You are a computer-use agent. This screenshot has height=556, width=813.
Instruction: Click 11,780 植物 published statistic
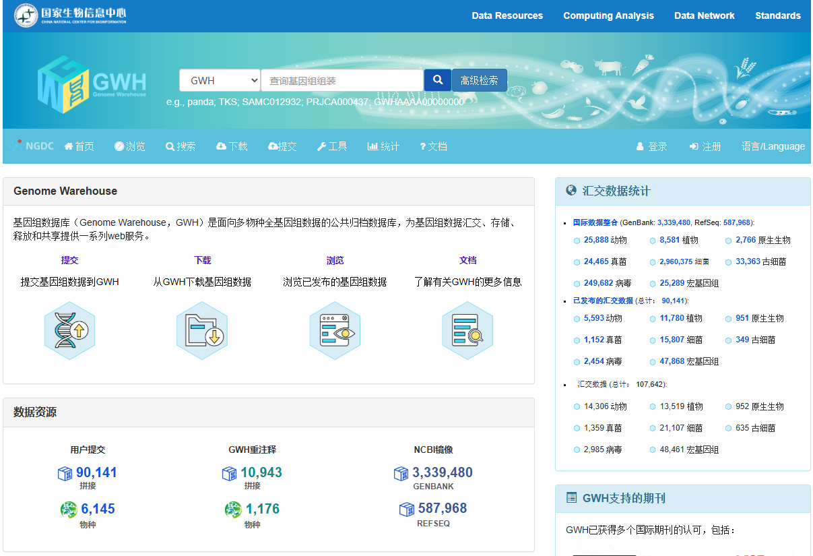coord(682,318)
